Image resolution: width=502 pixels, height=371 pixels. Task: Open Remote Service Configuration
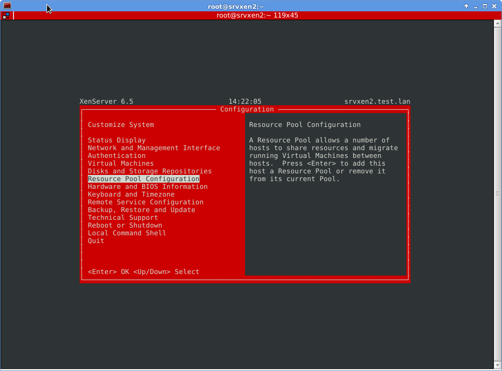(145, 202)
